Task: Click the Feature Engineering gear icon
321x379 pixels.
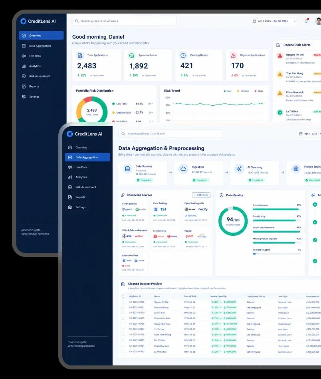Action: (296, 169)
